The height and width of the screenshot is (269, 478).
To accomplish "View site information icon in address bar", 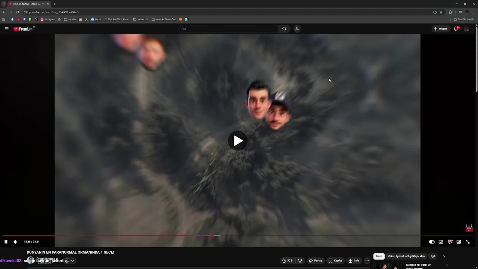I will [x=25, y=12].
